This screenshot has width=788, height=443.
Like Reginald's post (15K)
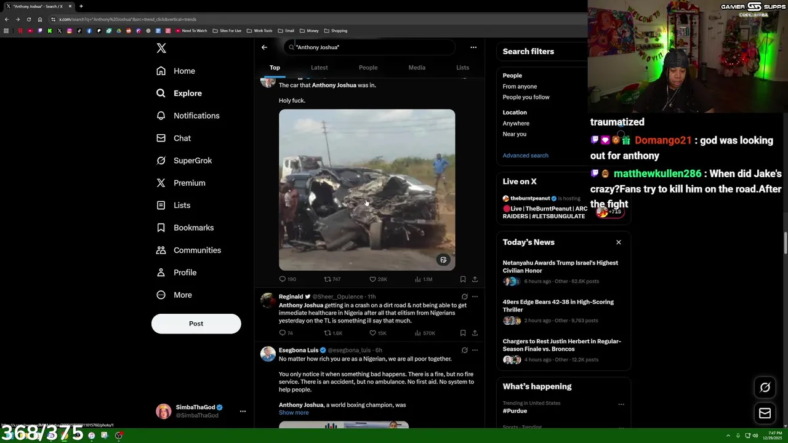[378, 333]
